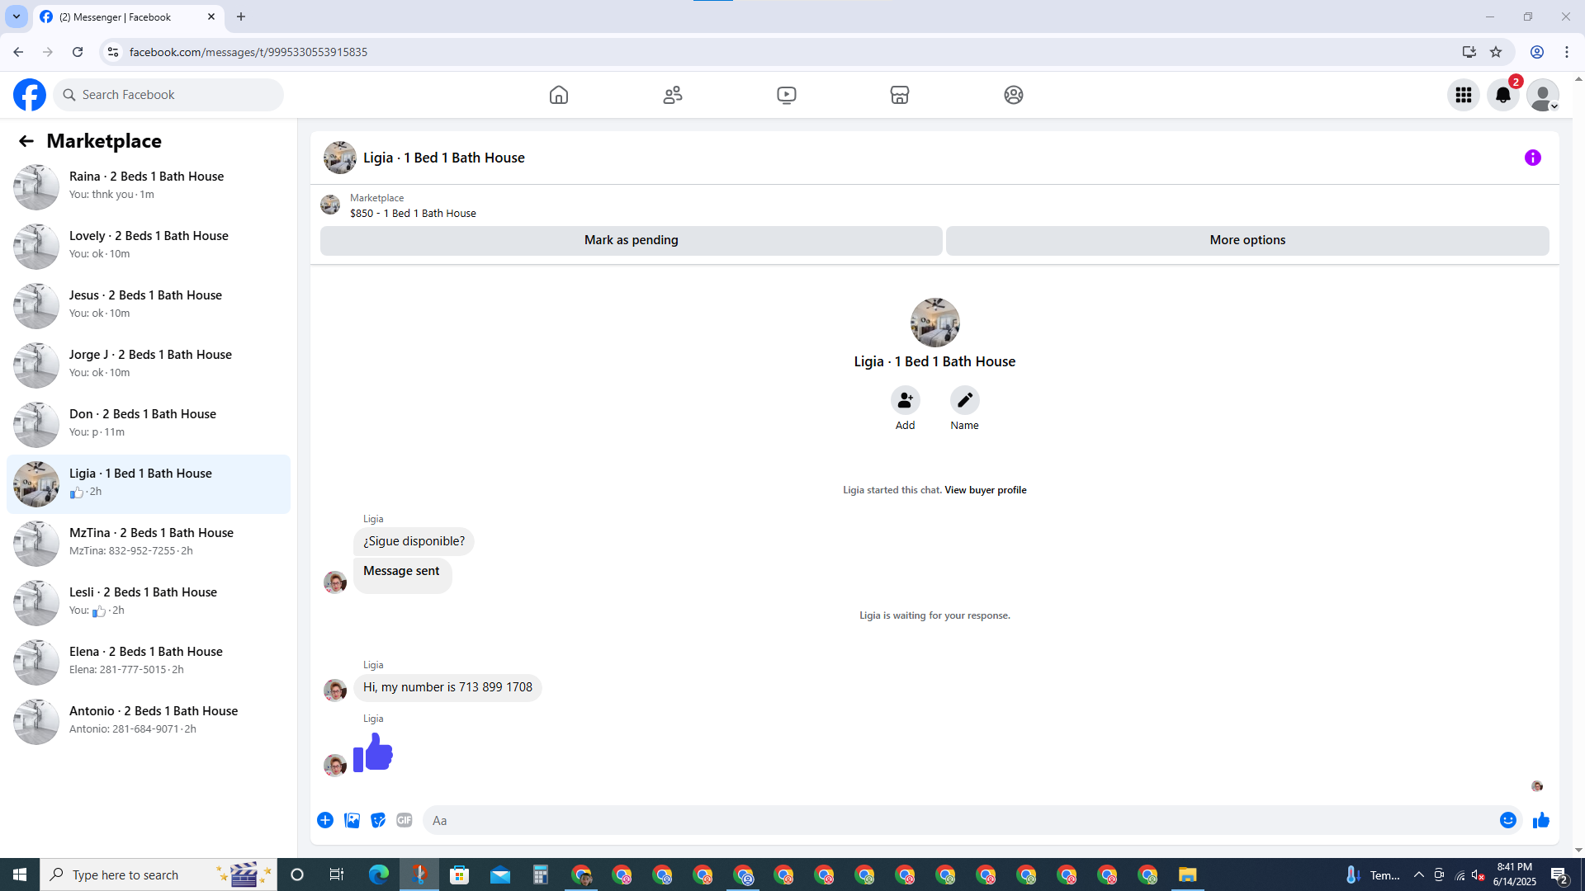Image resolution: width=1585 pixels, height=891 pixels.
Task: Click the Search Facebook box
Action: 169,95
